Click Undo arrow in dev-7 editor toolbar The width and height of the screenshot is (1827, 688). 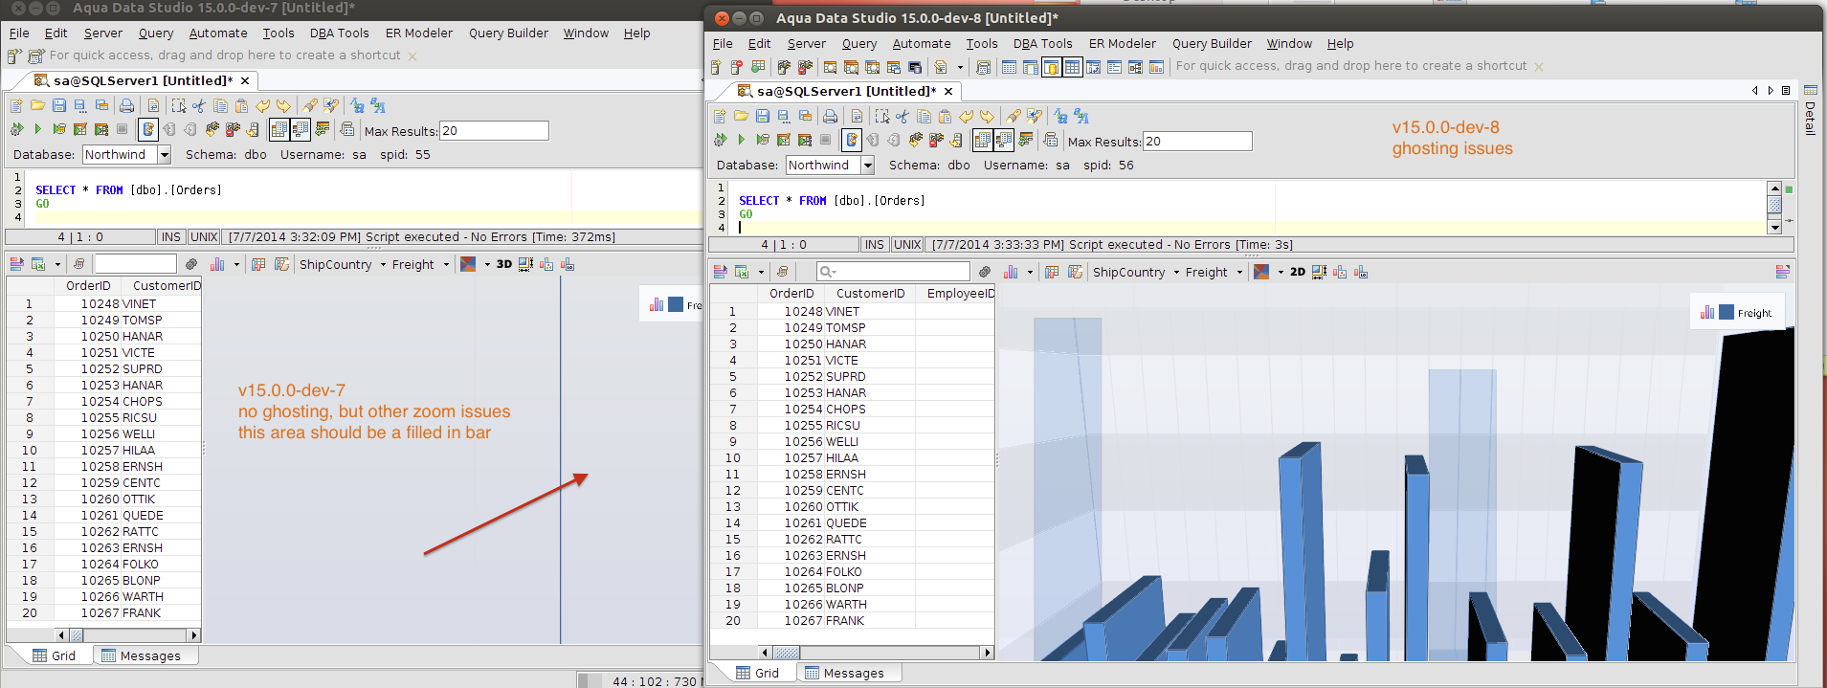(262, 105)
